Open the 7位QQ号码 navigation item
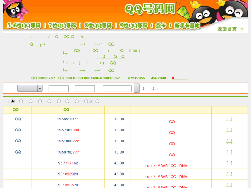Screen dimensions: 251x188 pos(62,26)
